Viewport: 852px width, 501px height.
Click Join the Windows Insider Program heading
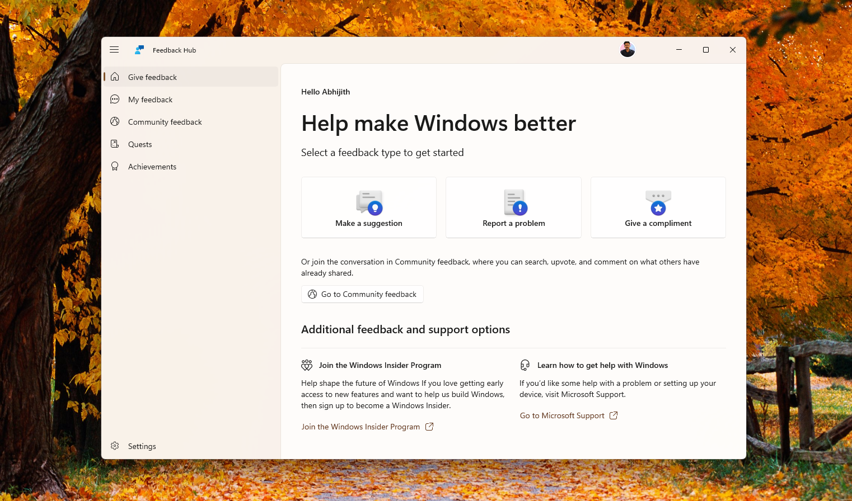(x=380, y=365)
